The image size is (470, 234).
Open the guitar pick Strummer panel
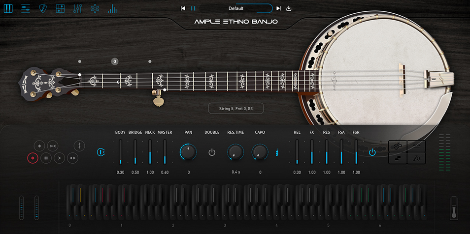[43, 8]
